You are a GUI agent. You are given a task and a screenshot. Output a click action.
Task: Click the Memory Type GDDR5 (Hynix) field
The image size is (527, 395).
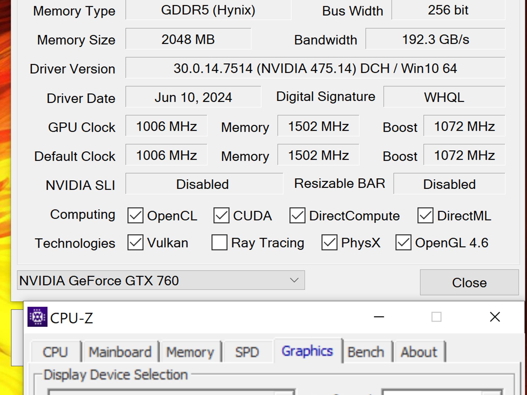coord(208,10)
